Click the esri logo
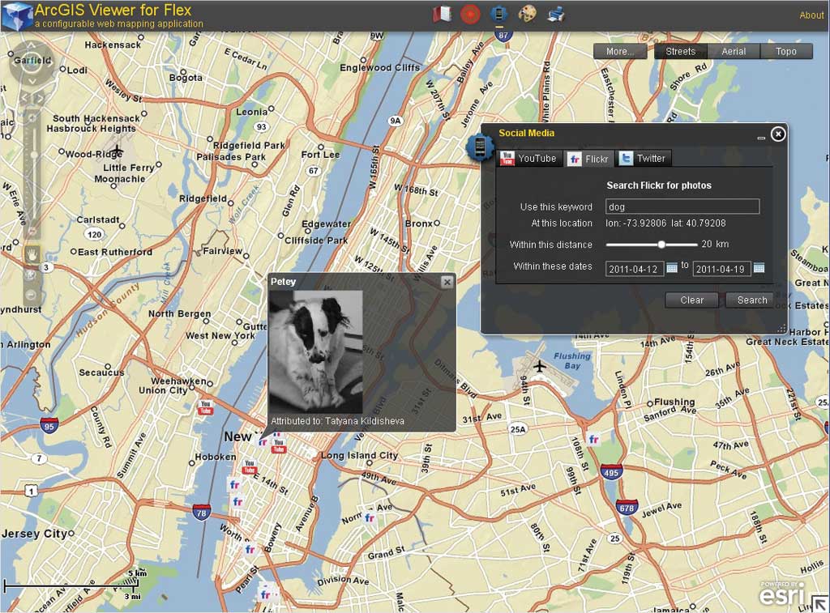 click(782, 594)
